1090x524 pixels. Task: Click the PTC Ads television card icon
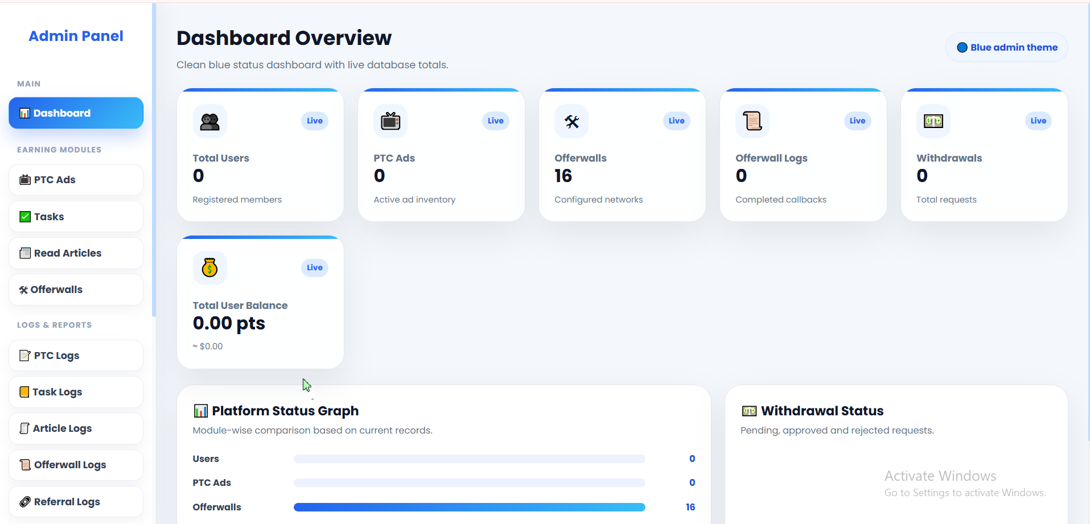point(390,121)
